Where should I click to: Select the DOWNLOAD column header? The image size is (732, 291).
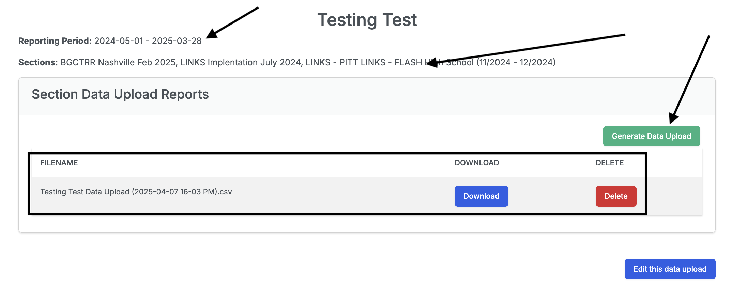(477, 163)
